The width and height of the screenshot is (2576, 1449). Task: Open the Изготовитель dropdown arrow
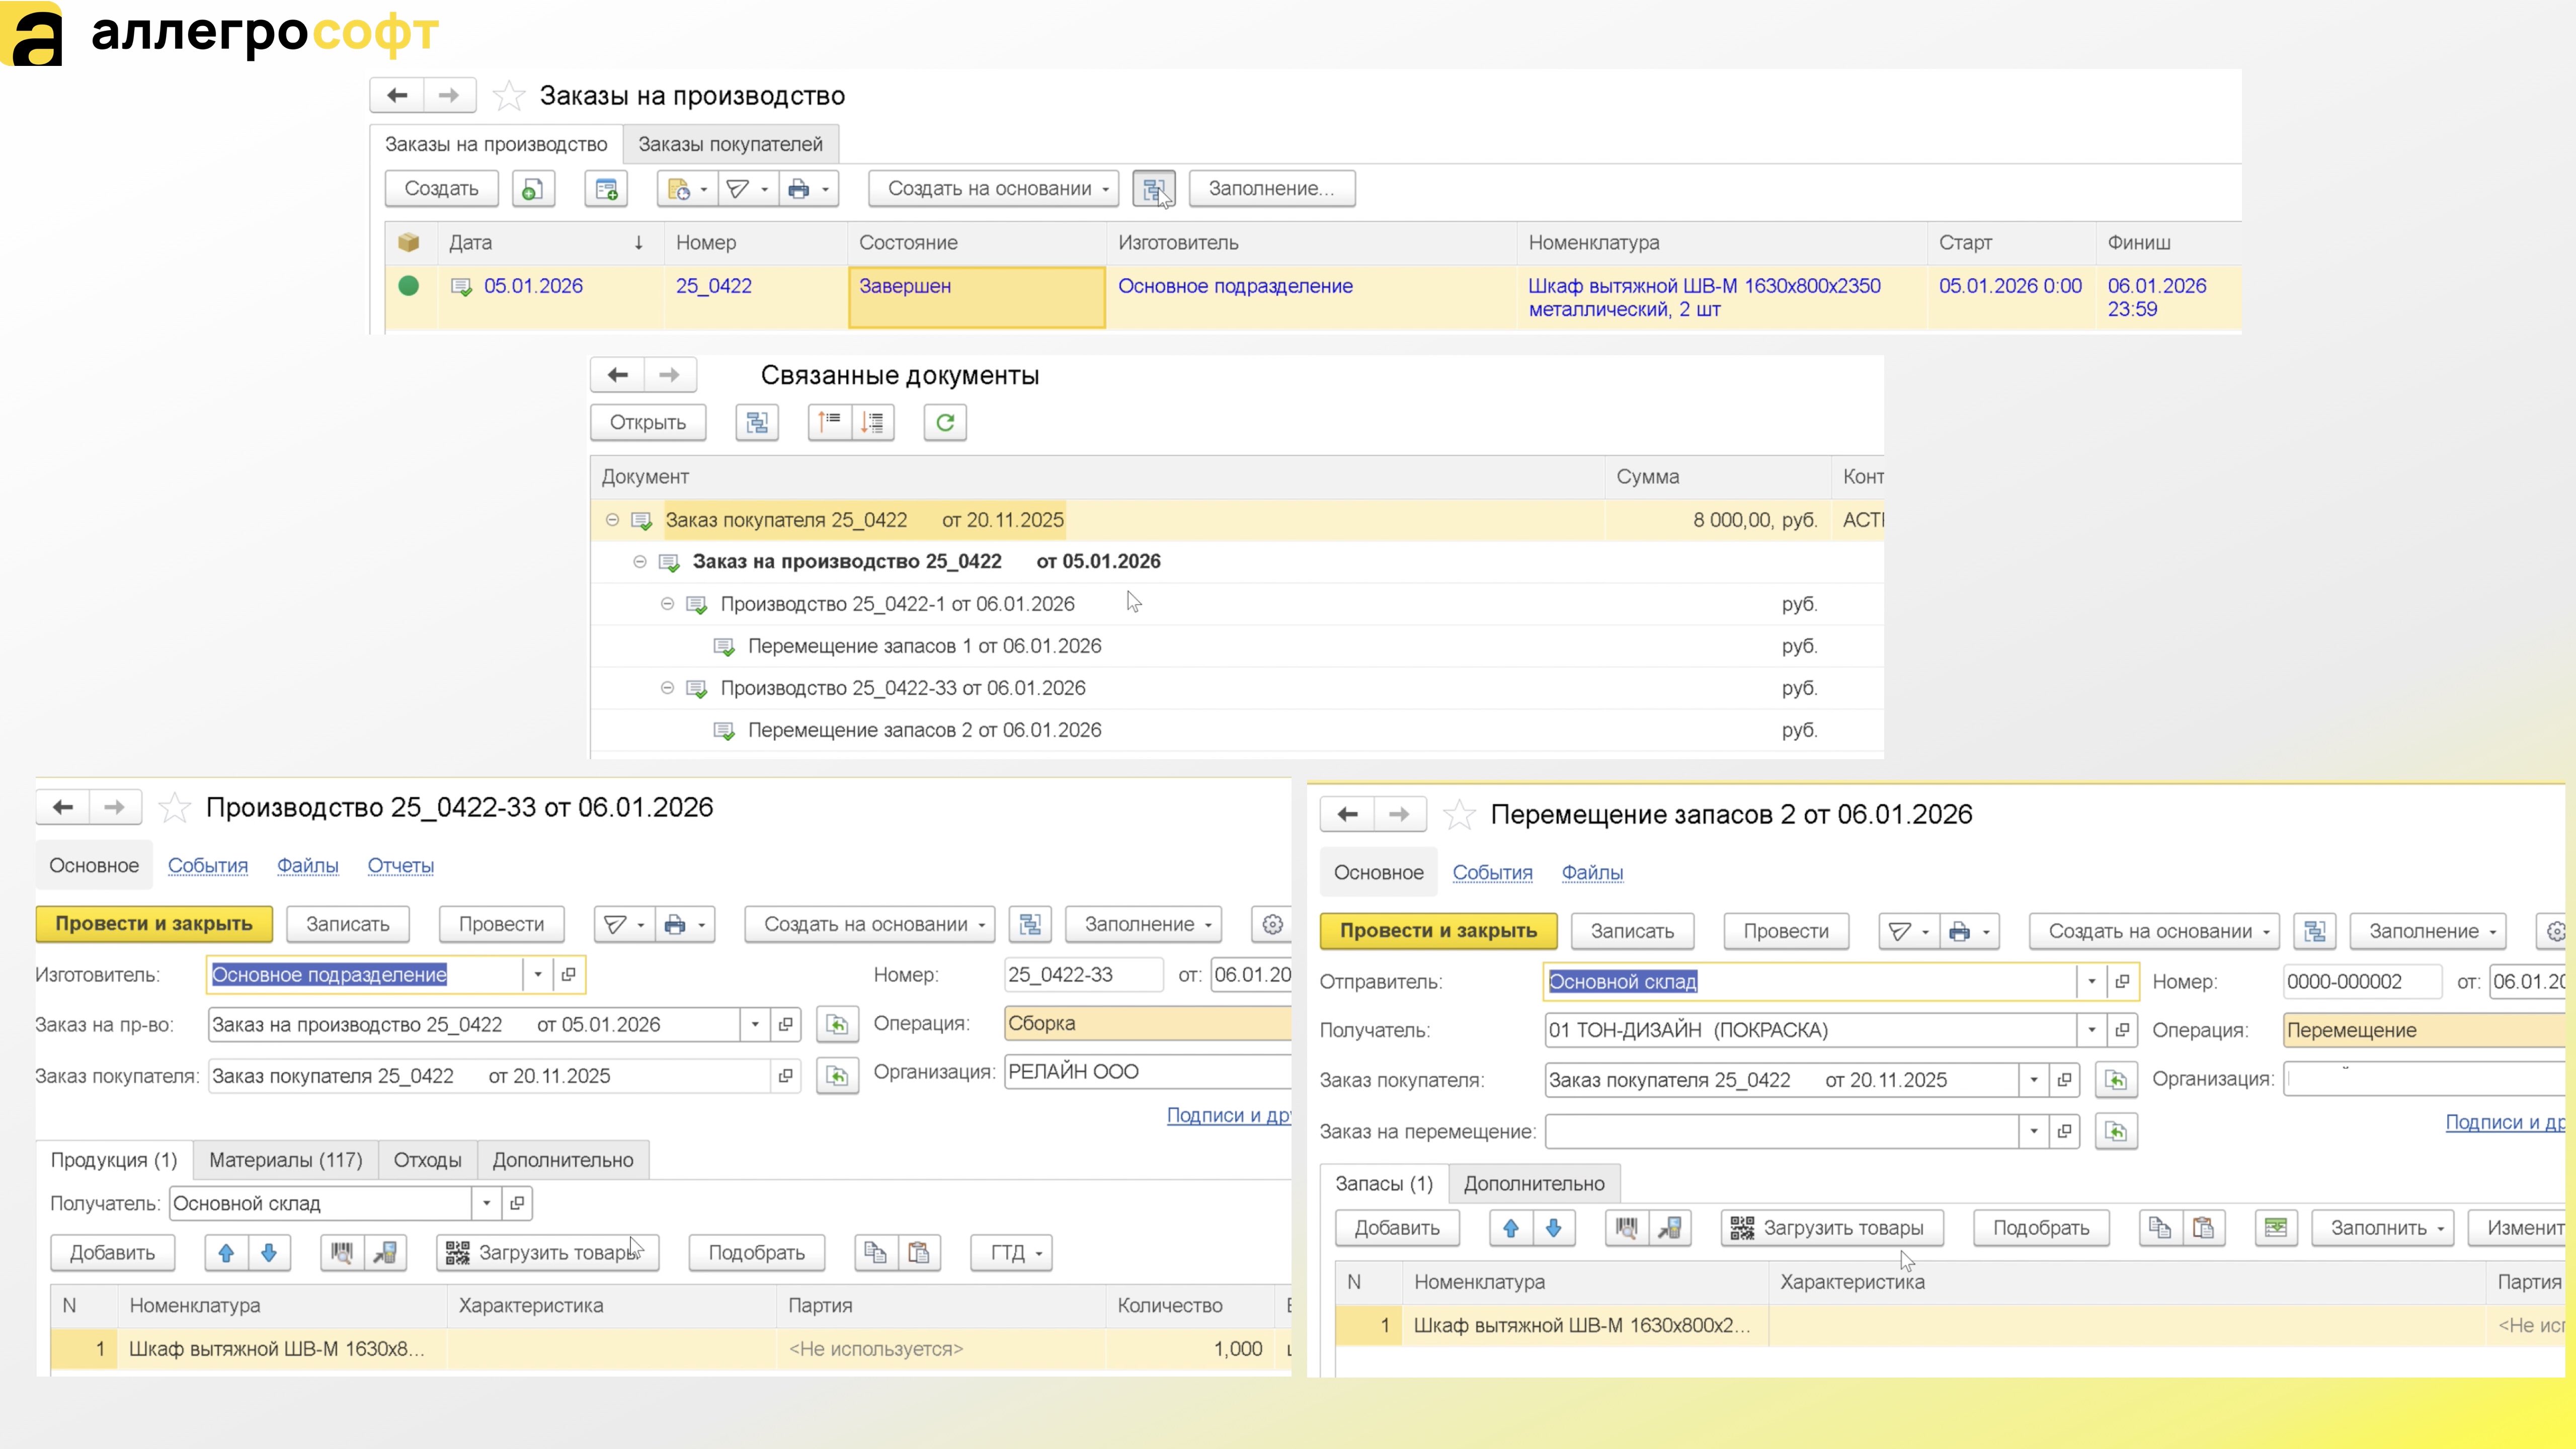click(538, 974)
